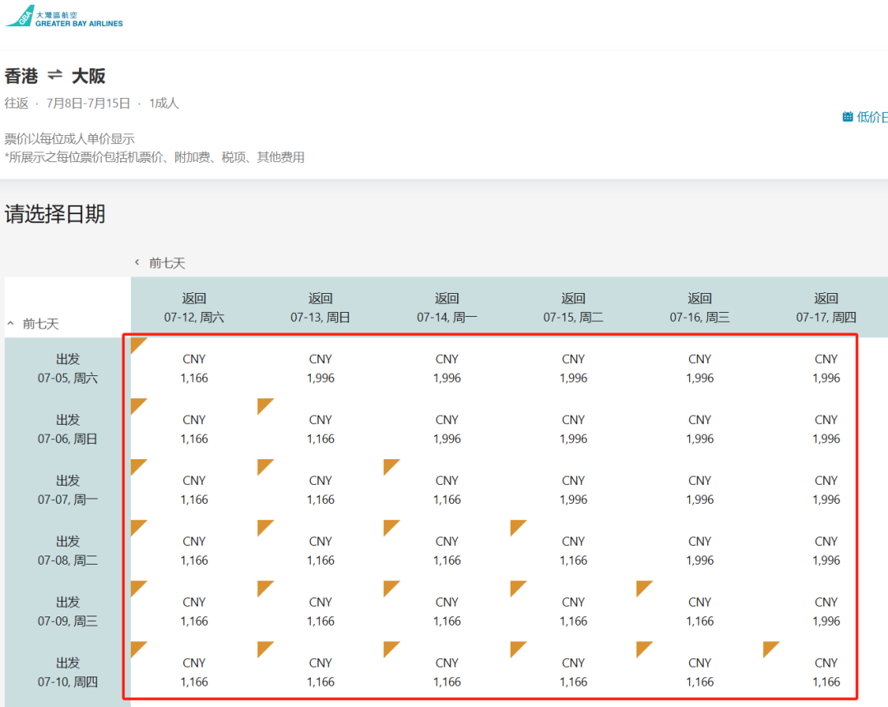Show previous seven return days (前七天 left chevron)
This screenshot has height=707, width=888.
137,262
